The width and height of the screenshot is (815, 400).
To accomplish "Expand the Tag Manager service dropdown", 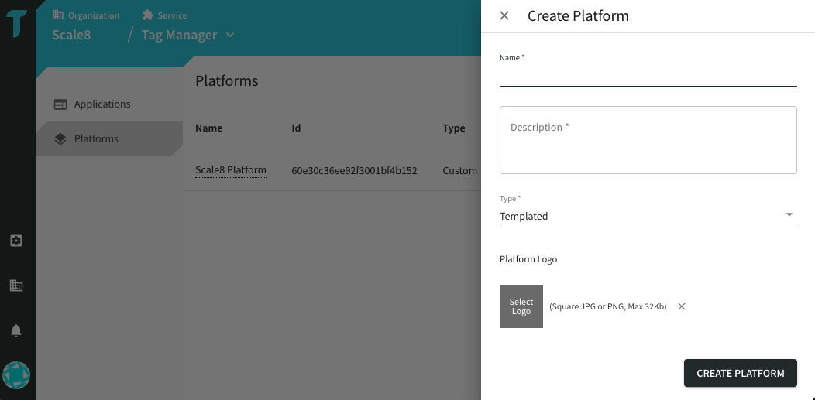I will [230, 35].
